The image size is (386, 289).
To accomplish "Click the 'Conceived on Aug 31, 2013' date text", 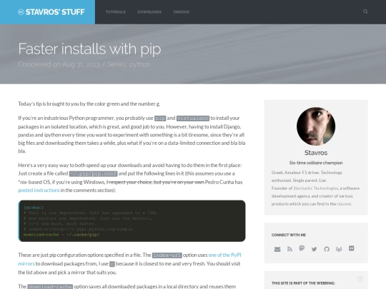I will pos(59,64).
